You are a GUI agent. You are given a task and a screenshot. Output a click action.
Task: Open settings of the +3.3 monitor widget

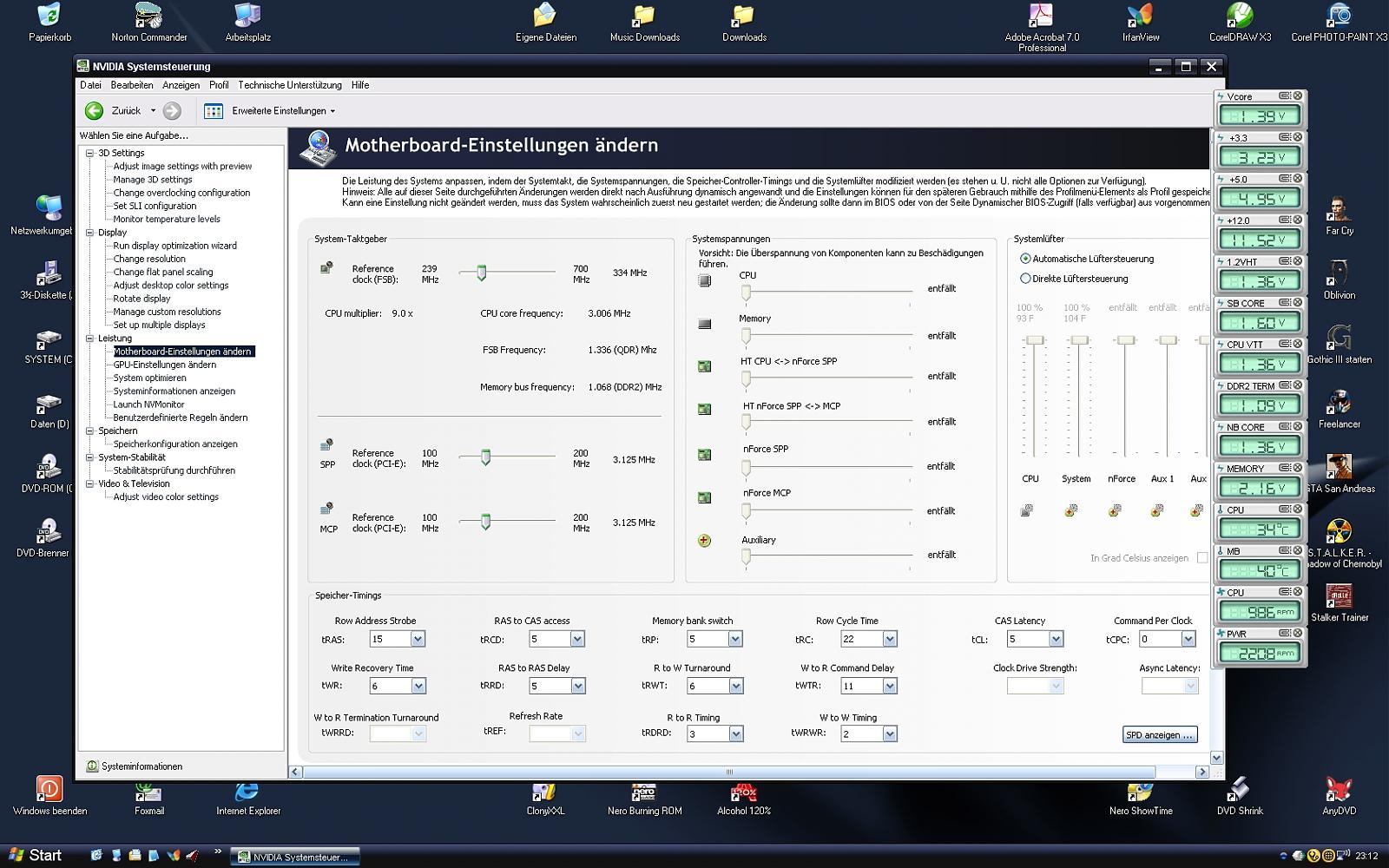point(1284,137)
